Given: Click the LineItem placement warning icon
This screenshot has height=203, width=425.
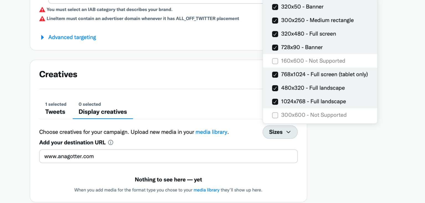Looking at the screenshot, I should tap(42, 18).
